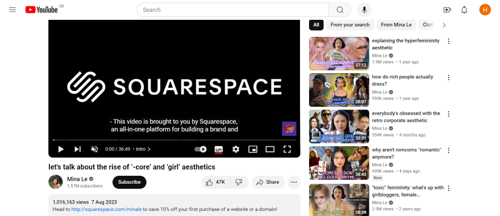The image size is (500, 216).
Task: Open options for the retro corporate video
Action: (448, 114)
